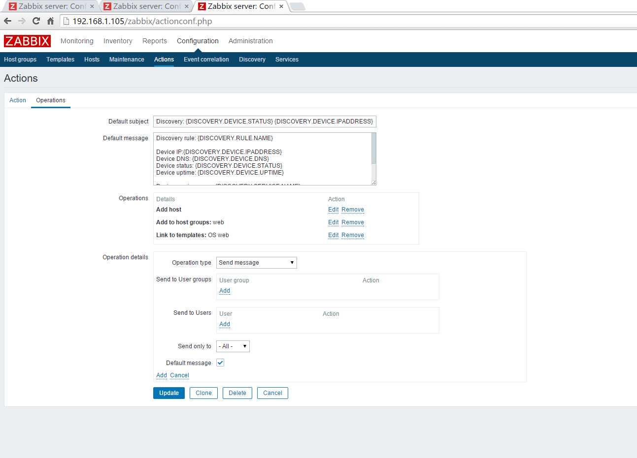Select the Actions submenu item
637x458 pixels.
pyautogui.click(x=164, y=60)
